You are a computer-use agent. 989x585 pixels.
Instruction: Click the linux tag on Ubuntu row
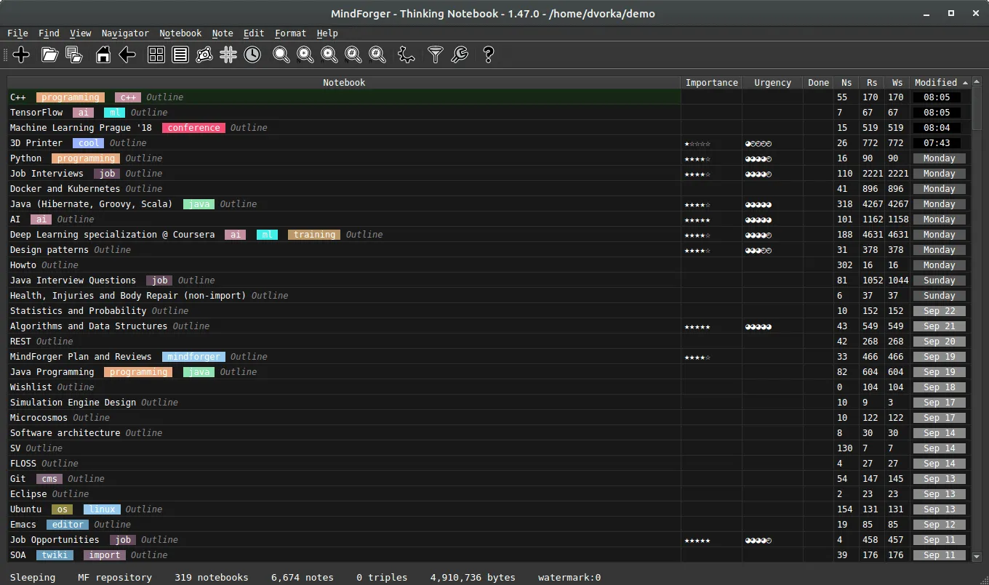(x=102, y=509)
